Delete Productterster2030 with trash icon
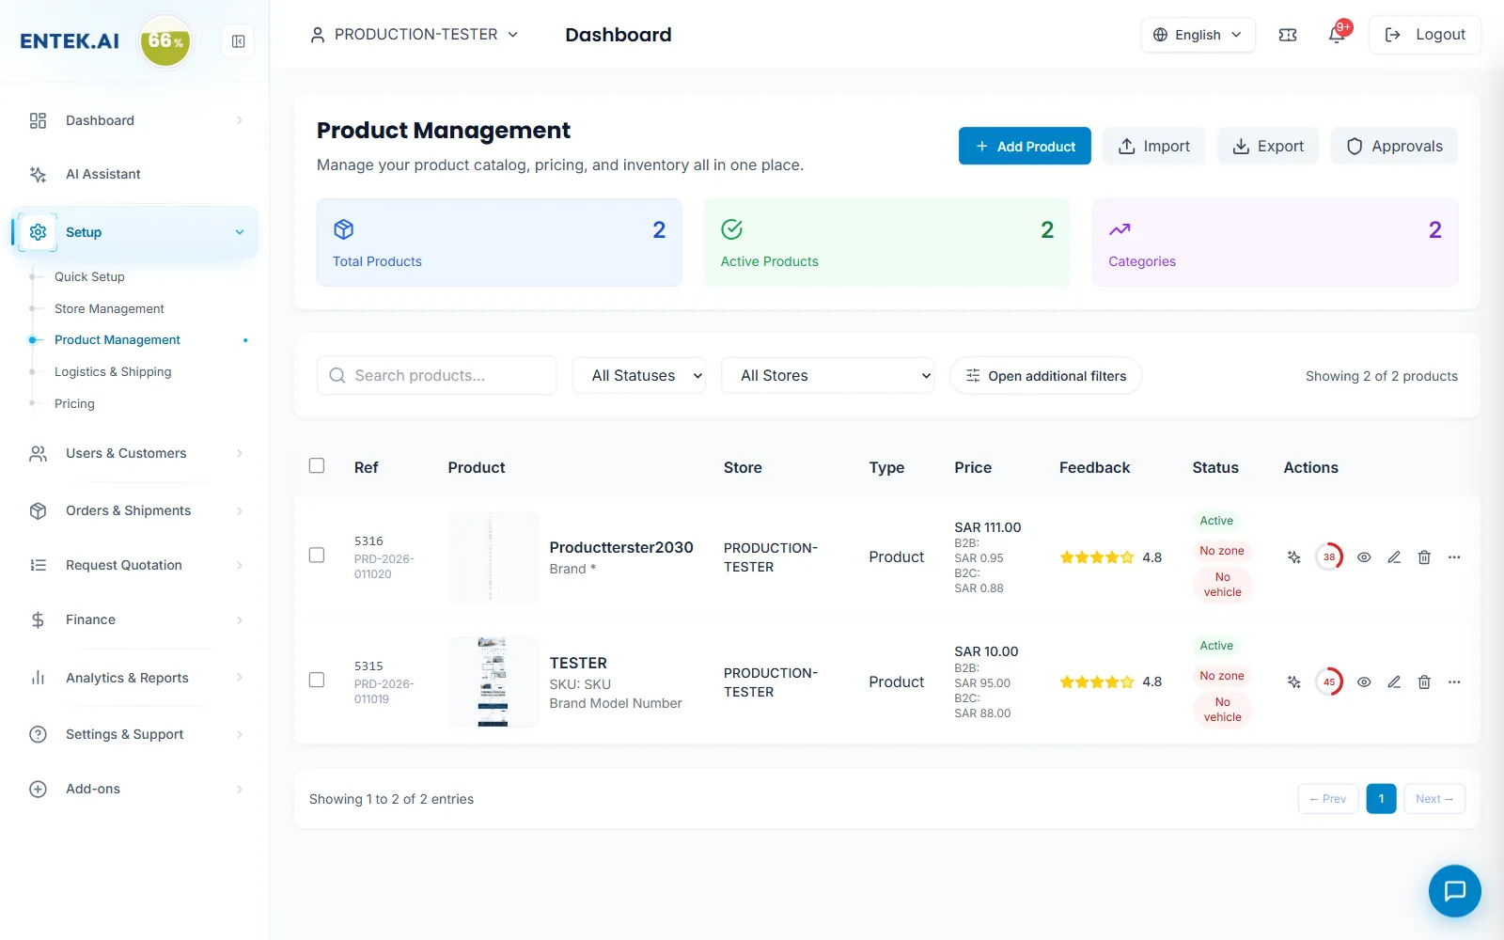 tap(1424, 557)
